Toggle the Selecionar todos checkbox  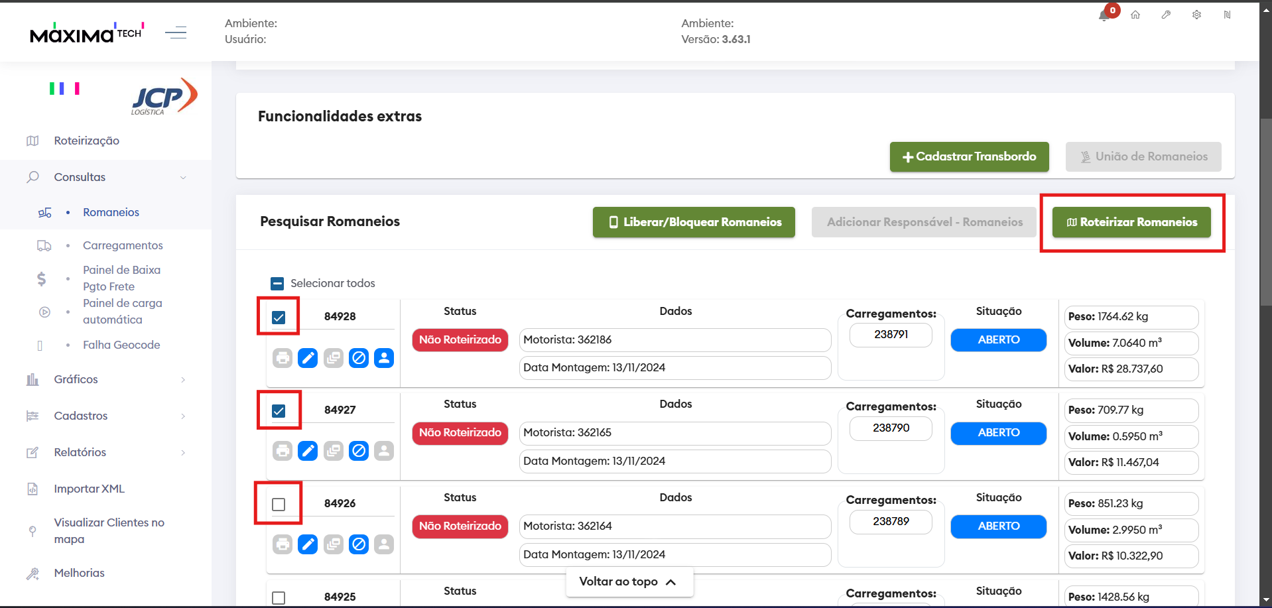[x=277, y=284]
